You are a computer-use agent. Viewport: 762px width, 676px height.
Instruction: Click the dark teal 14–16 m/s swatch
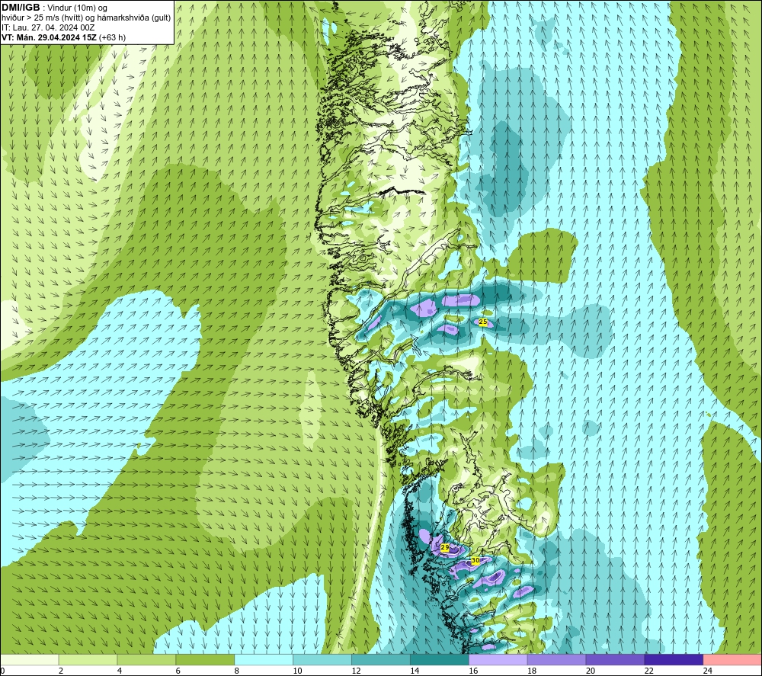pos(440,660)
